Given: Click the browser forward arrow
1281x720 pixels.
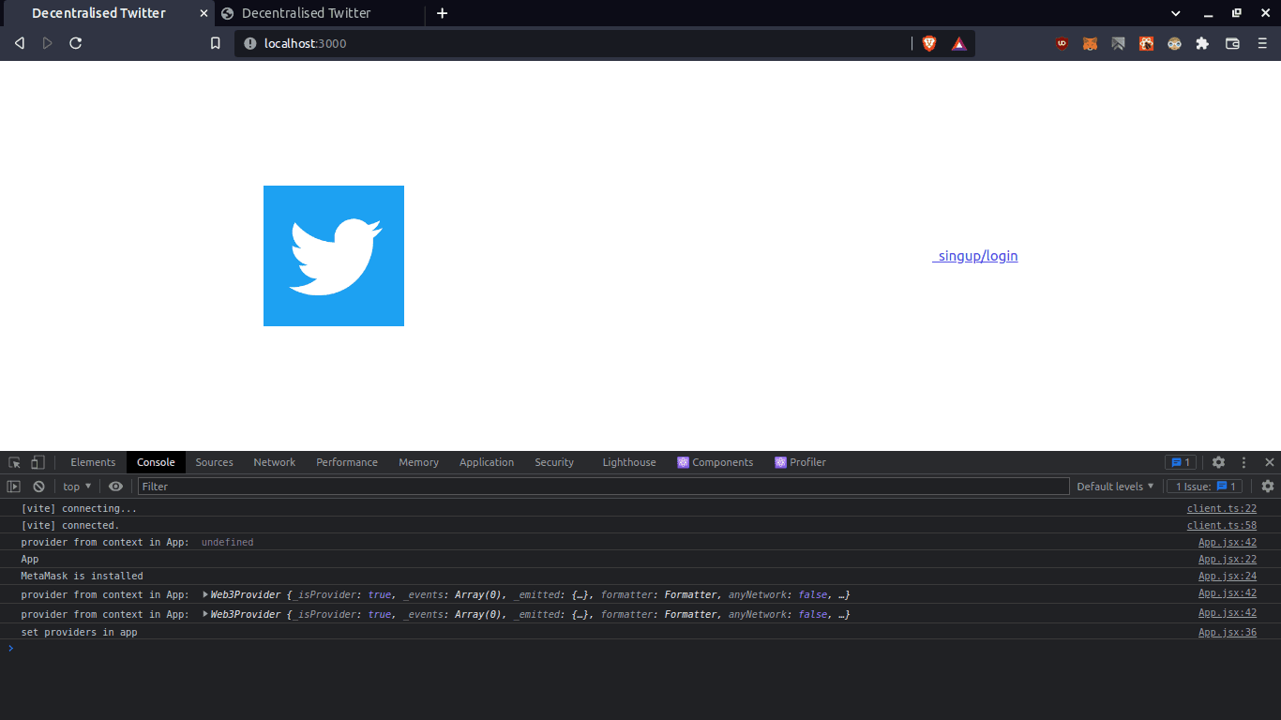Looking at the screenshot, I should (48, 43).
